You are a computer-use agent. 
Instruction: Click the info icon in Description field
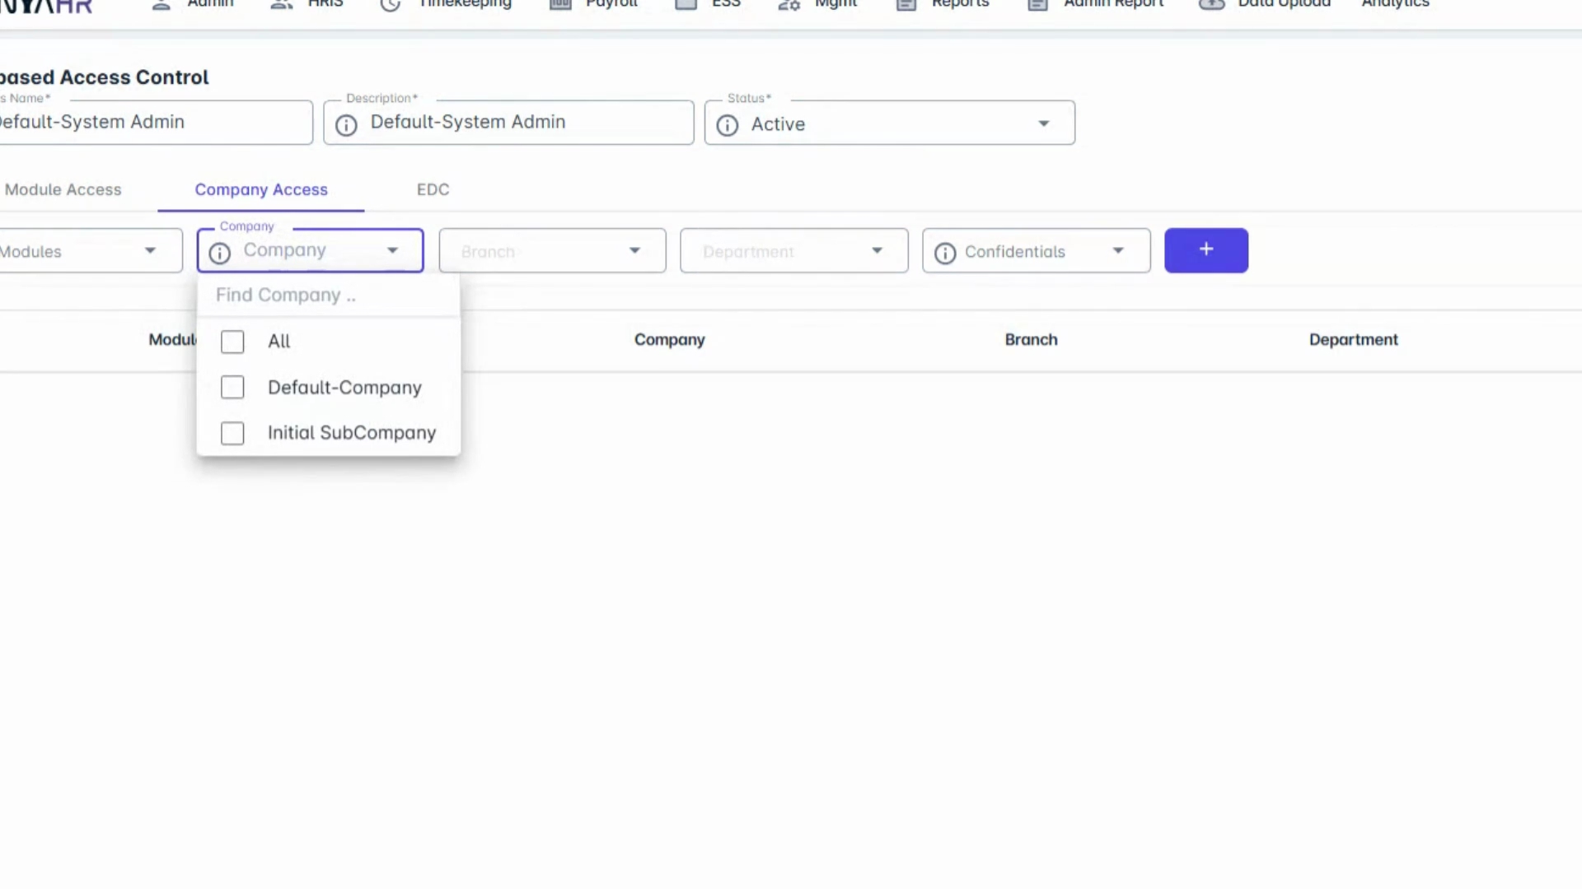click(346, 125)
